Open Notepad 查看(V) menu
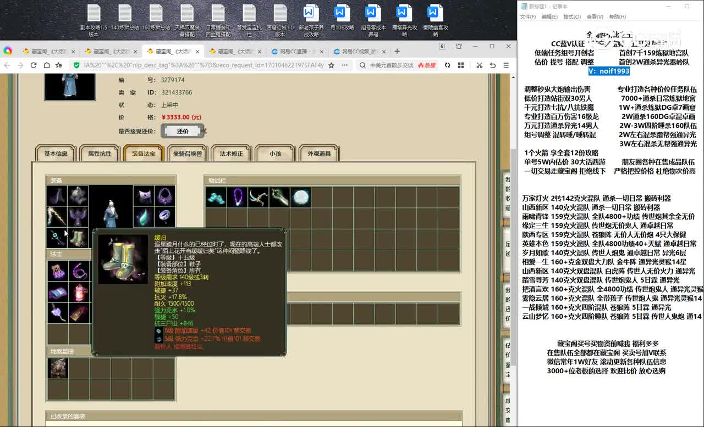Screen dimensions: 704x427 (x=595, y=17)
